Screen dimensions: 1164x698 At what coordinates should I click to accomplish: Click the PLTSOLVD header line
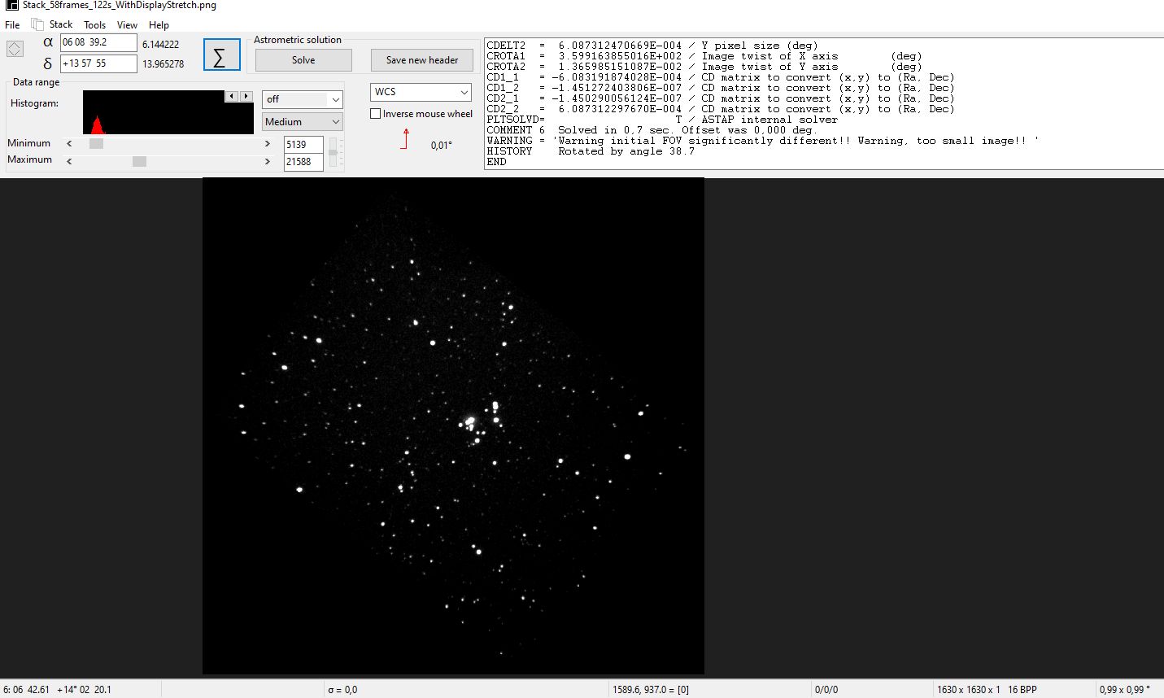coord(662,120)
